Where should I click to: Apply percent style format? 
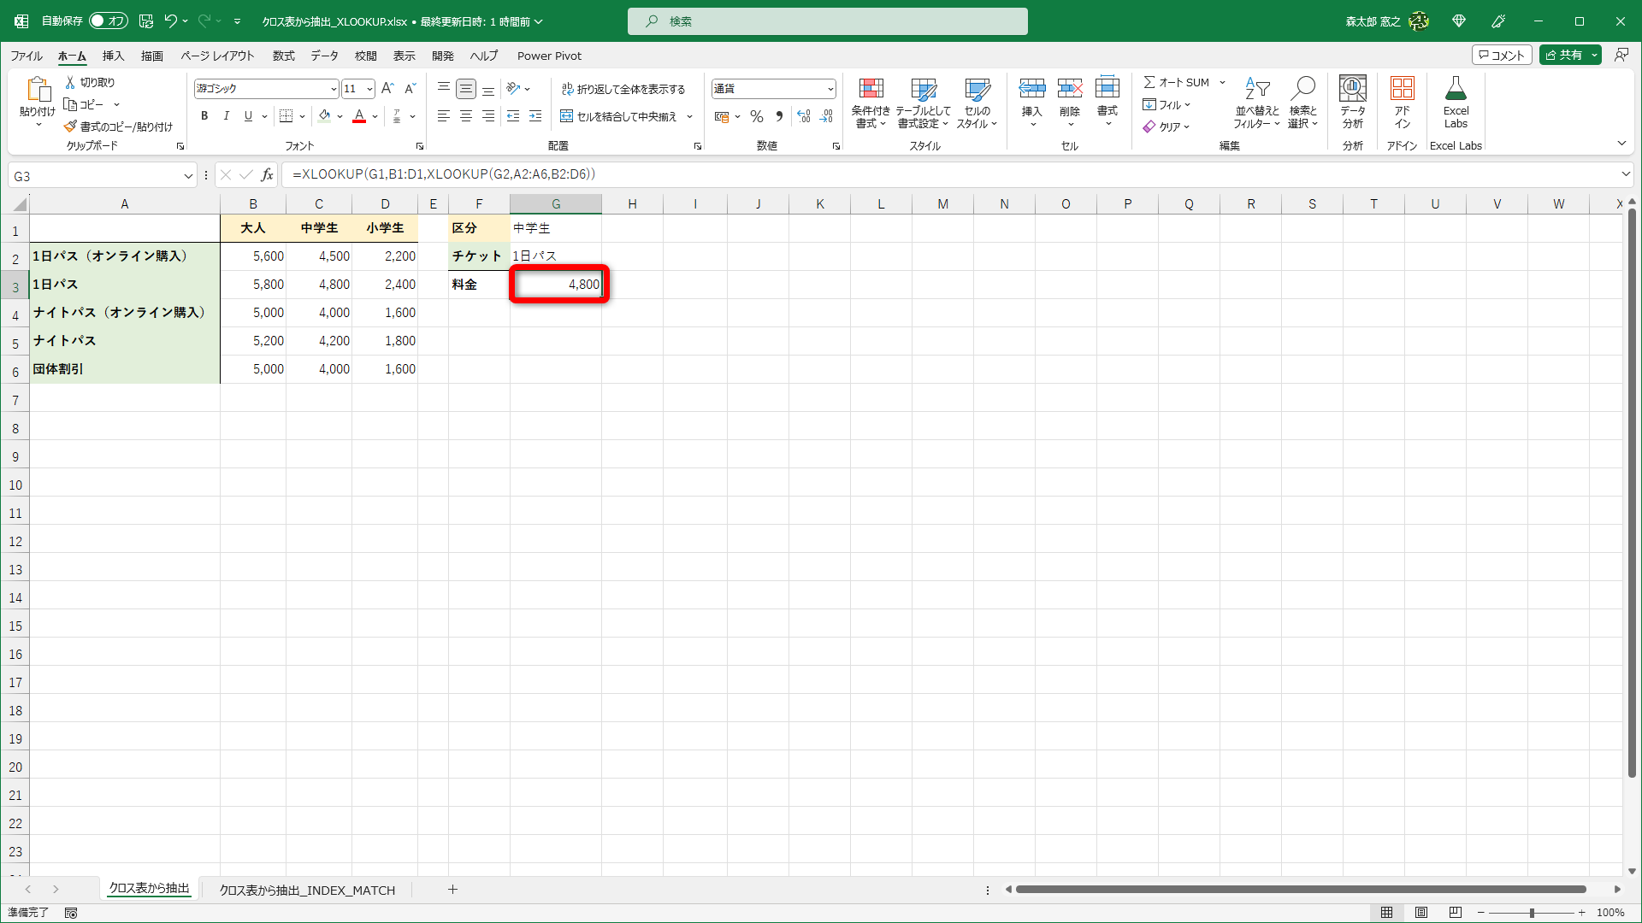click(x=756, y=116)
